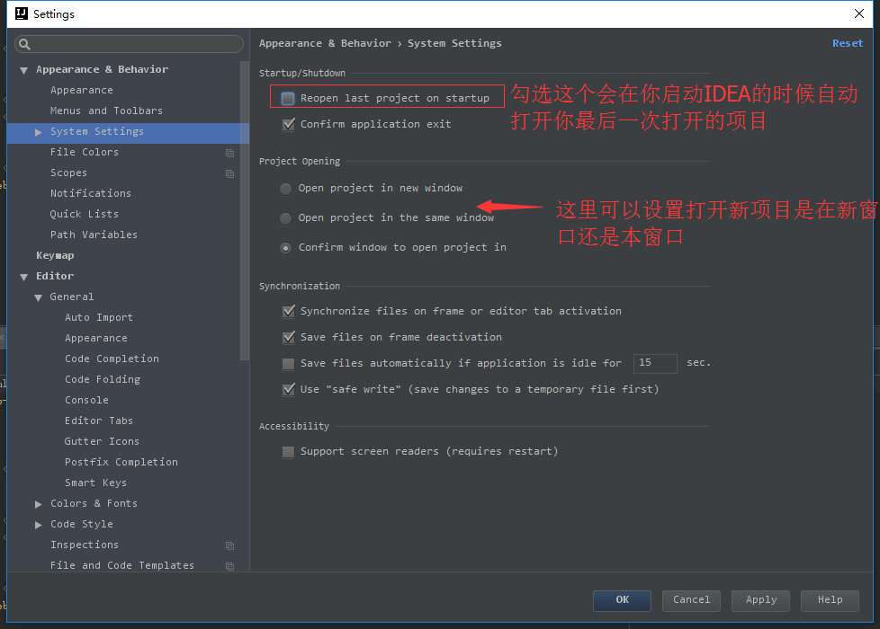Viewport: 880px width, 629px height.
Task: Enable "Reopen last project on startup"
Action: point(289,97)
